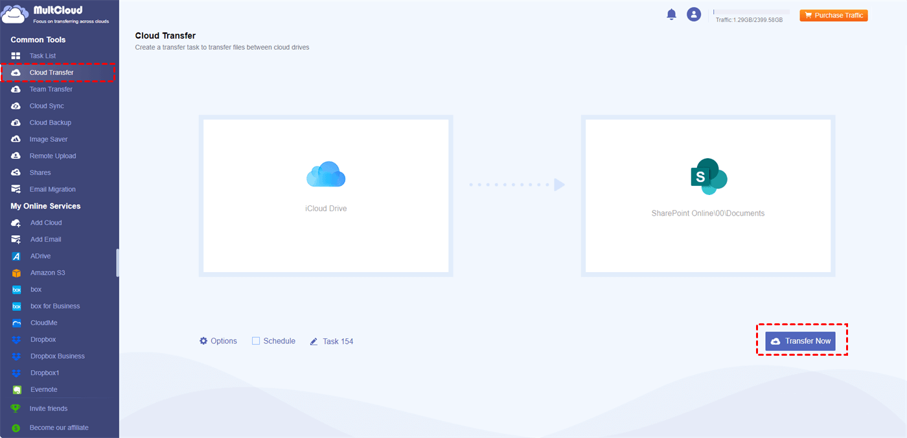Click the Remote Upload icon
This screenshot has width=907, height=438.
pyautogui.click(x=16, y=156)
